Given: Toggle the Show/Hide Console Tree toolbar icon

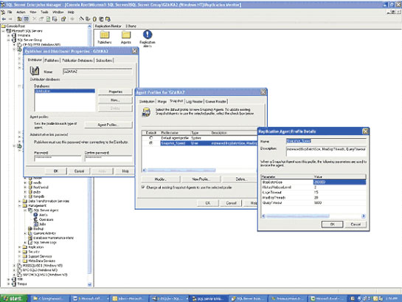Looking at the screenshot, I should [26, 19].
